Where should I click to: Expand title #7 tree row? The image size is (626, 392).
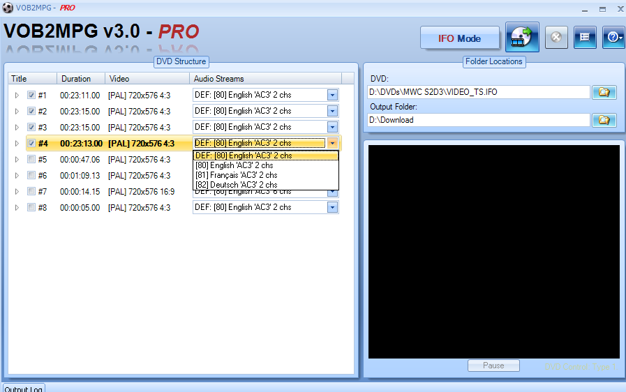pyautogui.click(x=17, y=192)
